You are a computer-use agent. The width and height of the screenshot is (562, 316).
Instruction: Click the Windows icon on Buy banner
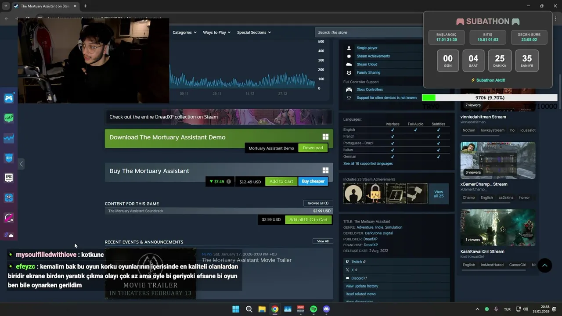point(325,170)
